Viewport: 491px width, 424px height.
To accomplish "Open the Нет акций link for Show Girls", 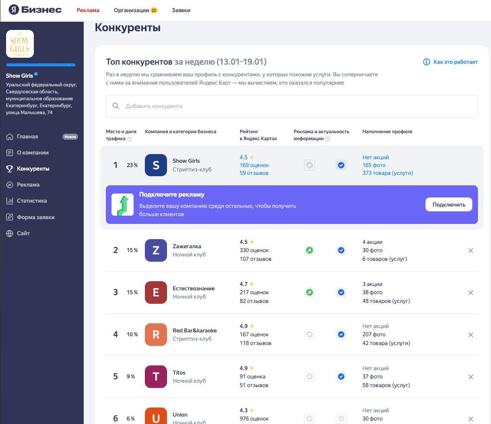I will point(376,157).
